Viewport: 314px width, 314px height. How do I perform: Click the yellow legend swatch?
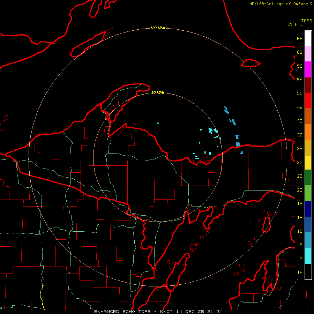308,163
